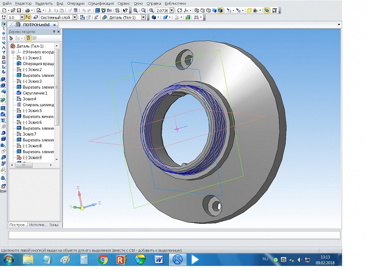Click the Print icon in the toolbar
The height and width of the screenshot is (271, 367).
27,10
